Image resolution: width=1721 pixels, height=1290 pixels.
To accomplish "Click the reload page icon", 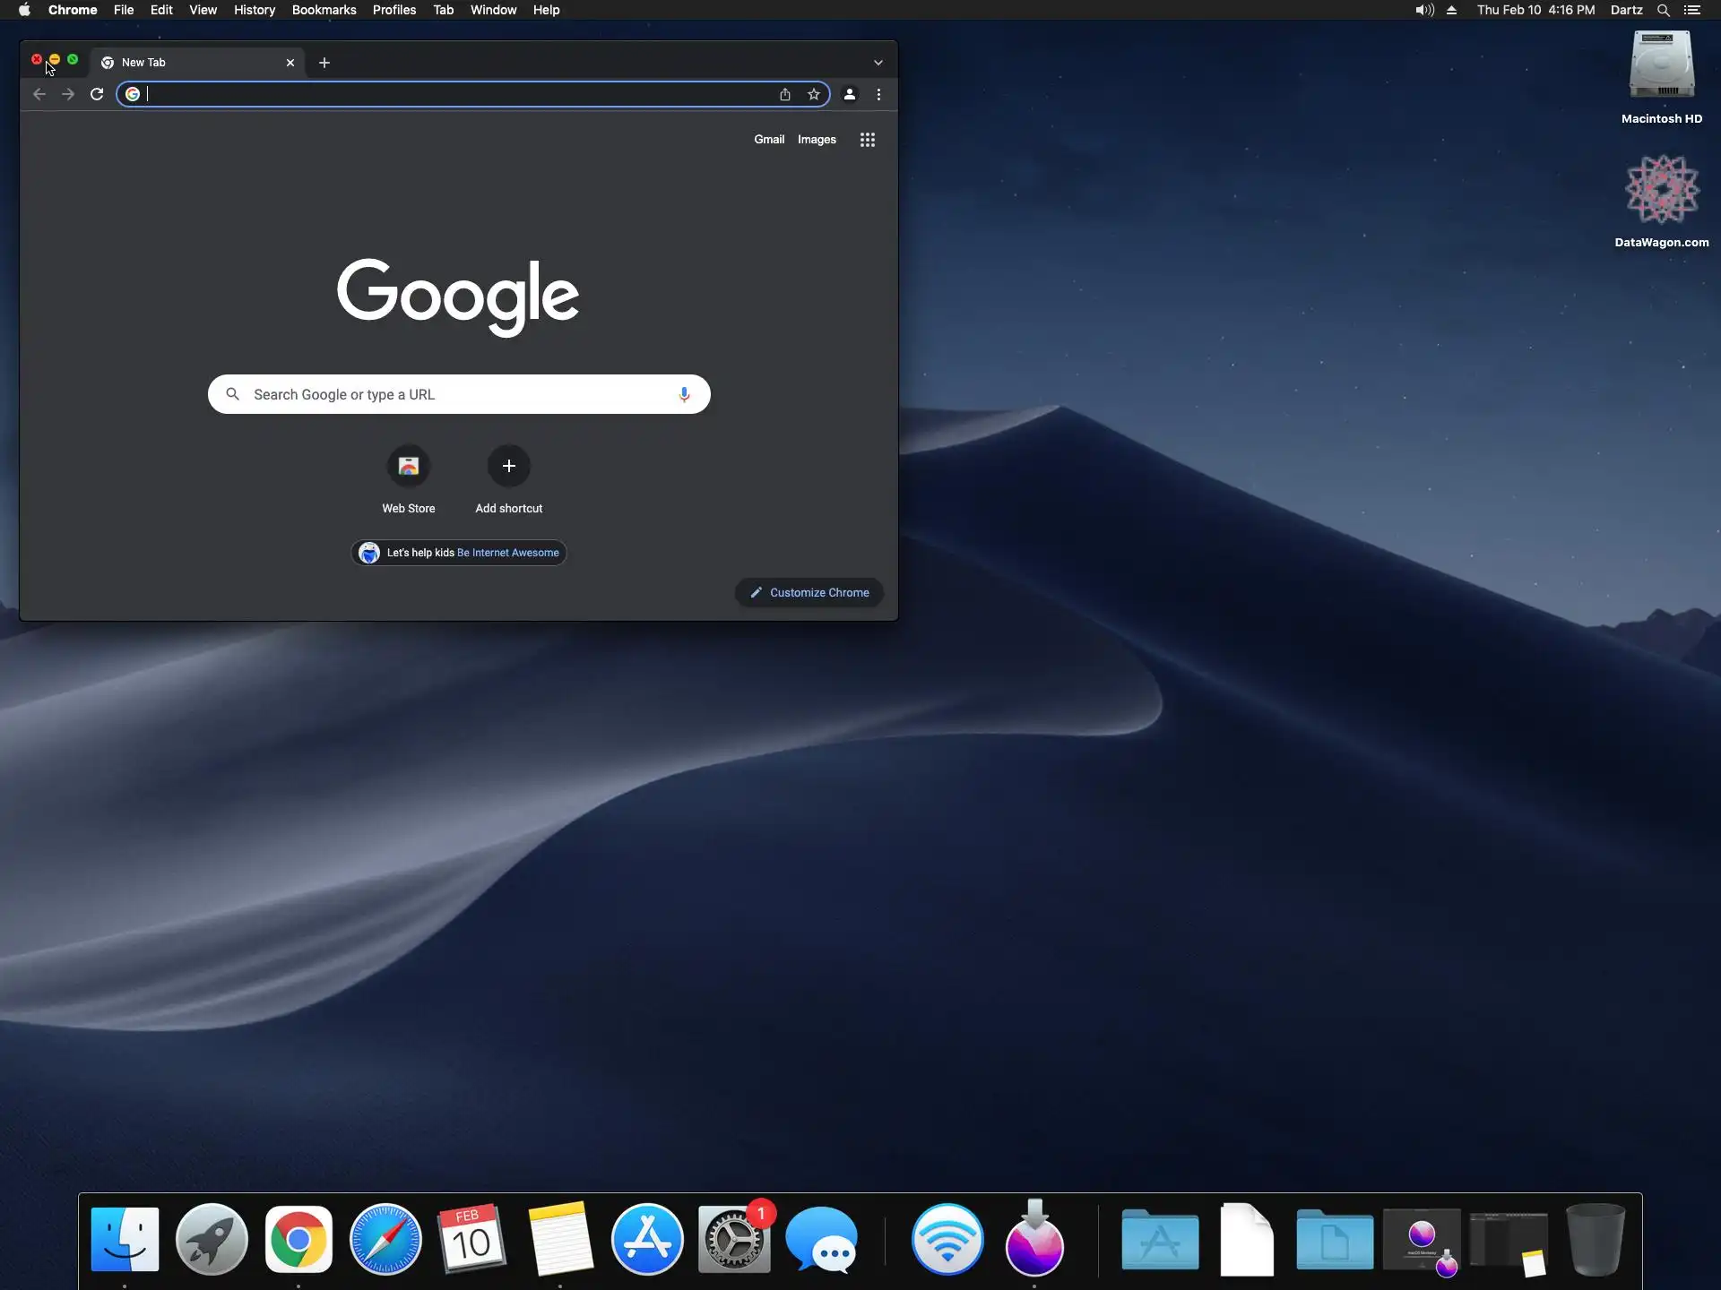I will tap(97, 94).
